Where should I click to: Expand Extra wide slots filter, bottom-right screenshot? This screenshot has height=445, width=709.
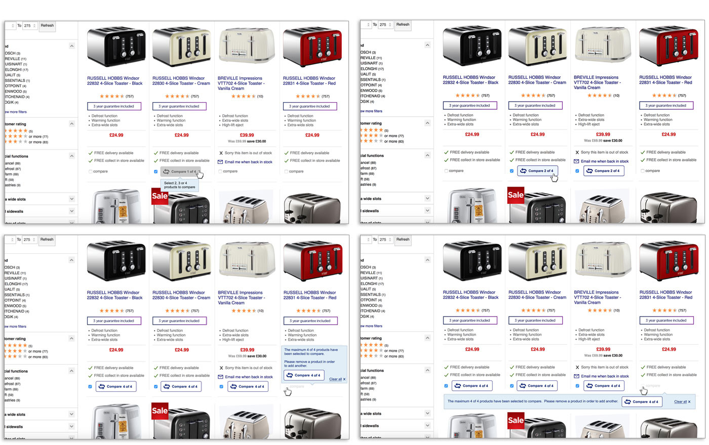(x=427, y=414)
